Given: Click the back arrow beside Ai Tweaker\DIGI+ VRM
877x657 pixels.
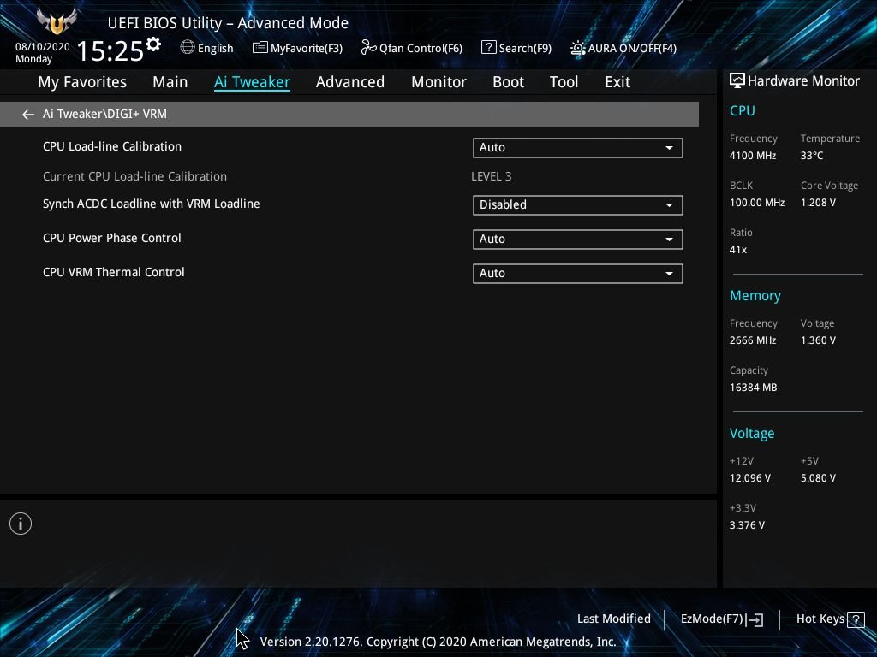Looking at the screenshot, I should click(28, 115).
